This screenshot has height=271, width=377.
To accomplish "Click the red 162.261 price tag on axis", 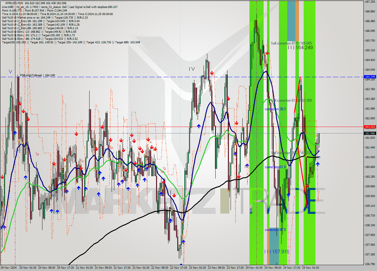I will tap(370, 127).
